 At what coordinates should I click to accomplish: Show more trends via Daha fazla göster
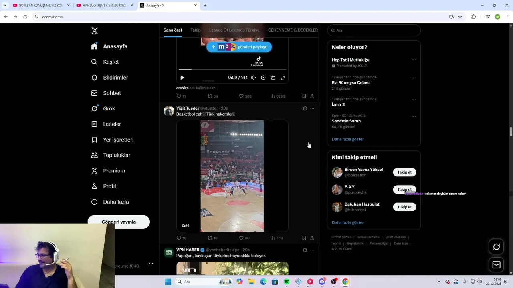point(348,139)
